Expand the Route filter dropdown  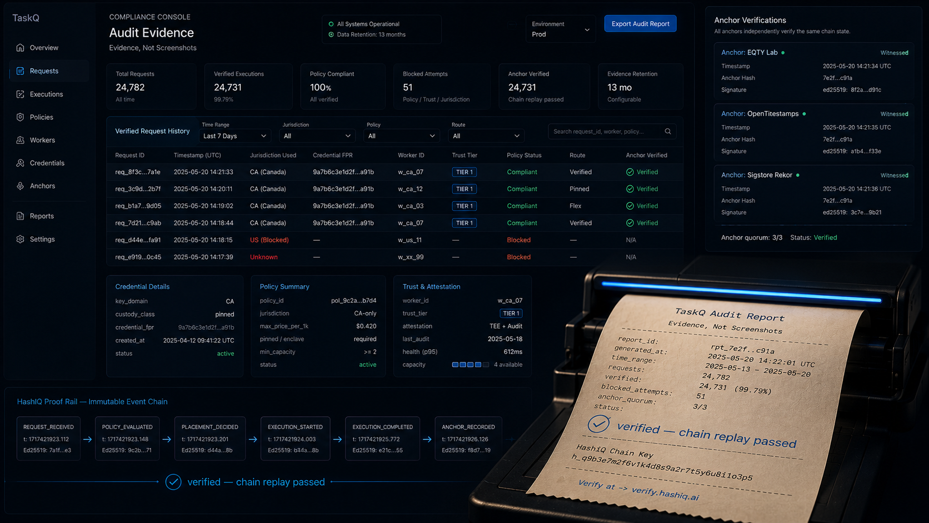tap(486, 136)
